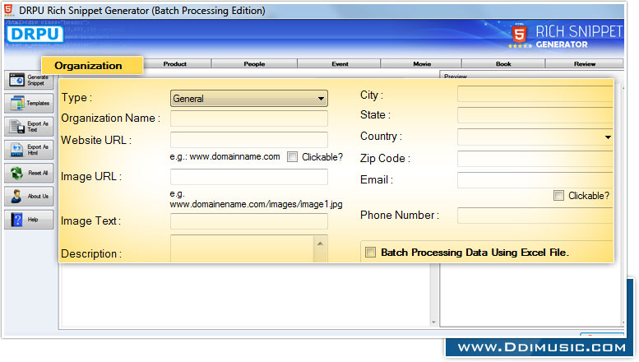Switch to the Review tab
639x362 pixels.
(585, 64)
